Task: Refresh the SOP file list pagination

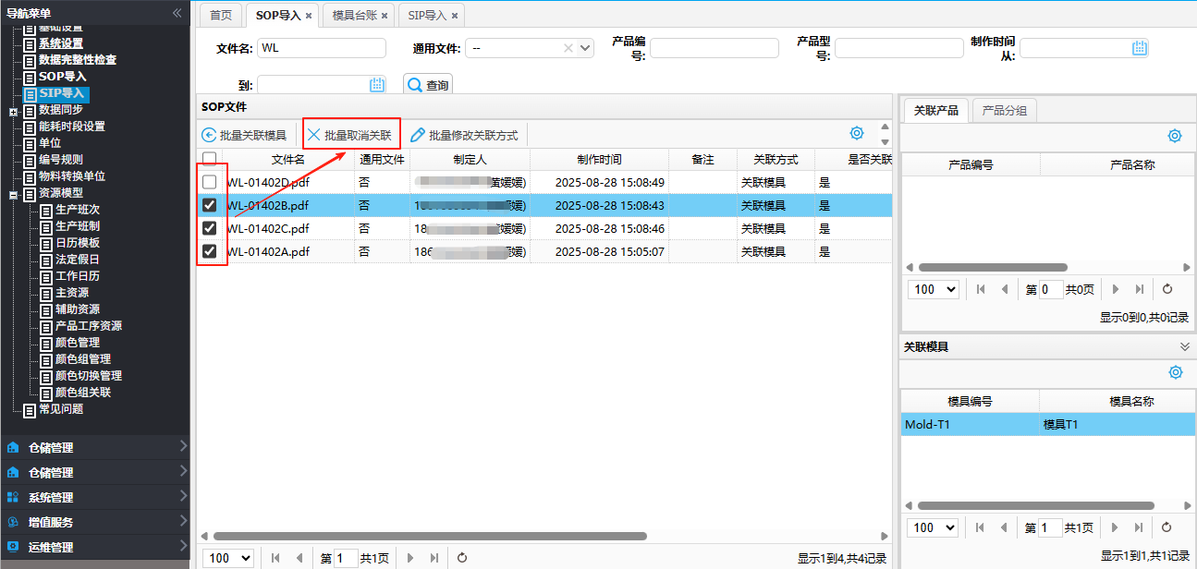Action: tap(462, 558)
